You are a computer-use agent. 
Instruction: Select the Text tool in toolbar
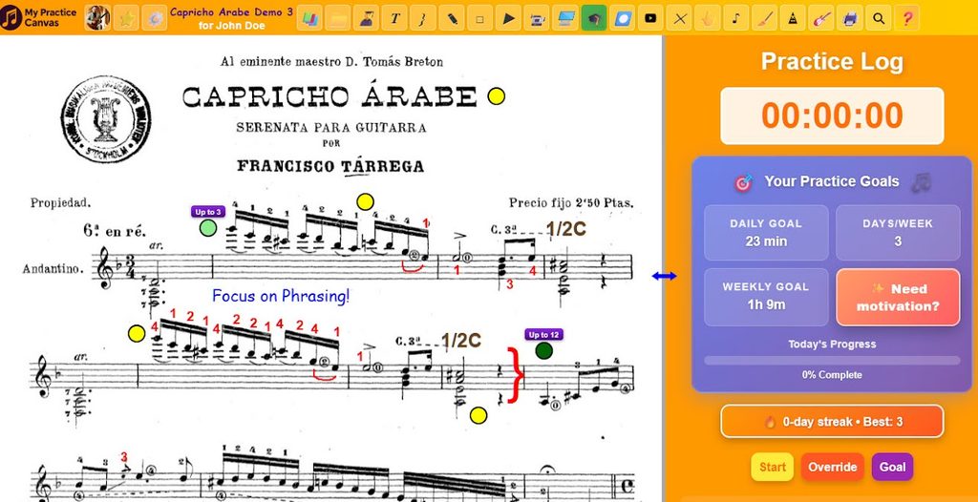coord(395,17)
